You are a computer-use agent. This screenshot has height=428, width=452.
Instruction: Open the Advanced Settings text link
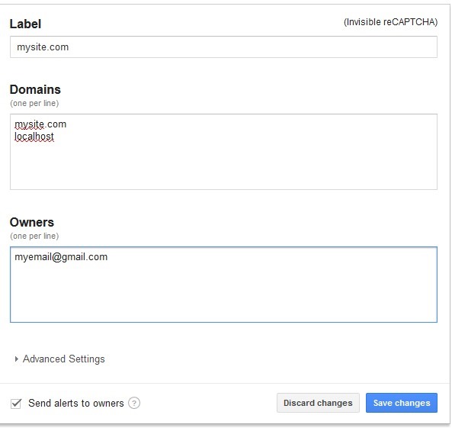click(x=64, y=359)
